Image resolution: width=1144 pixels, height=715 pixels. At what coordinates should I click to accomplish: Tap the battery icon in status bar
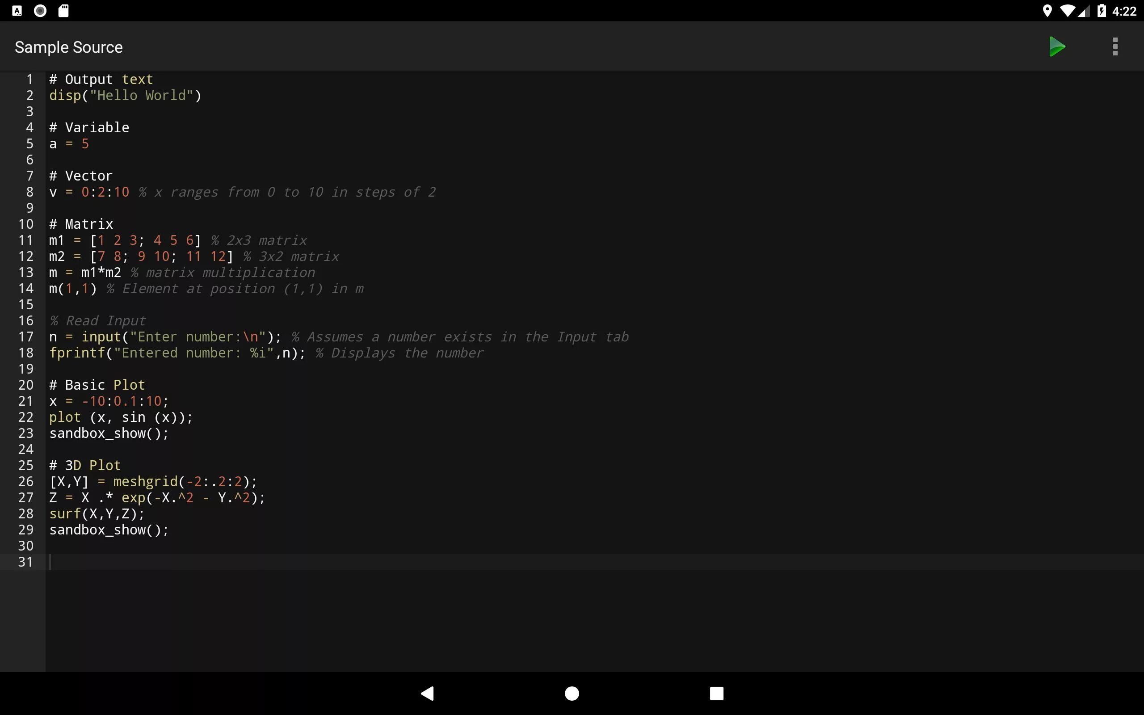1102,11
